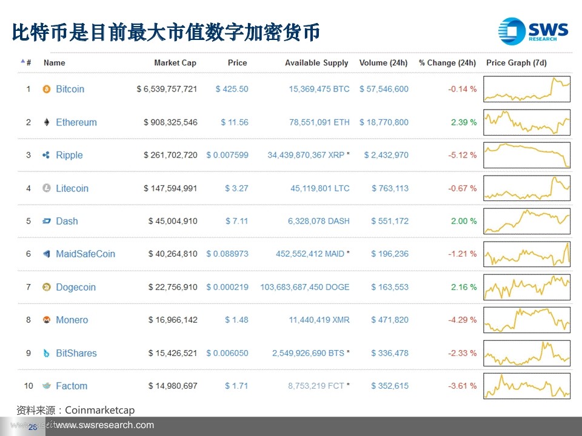Click Ethereum price $ 11.56
The image size is (582, 436).
pos(235,122)
